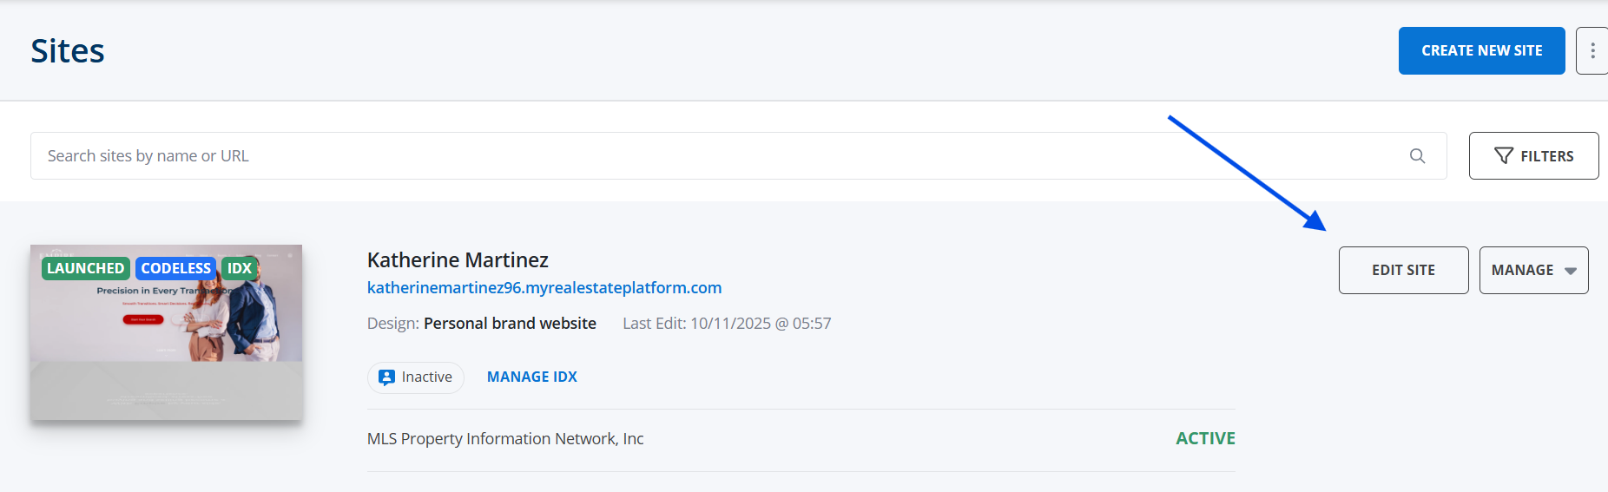
Task: Click the MANAGE IDX link
Action: coord(532,377)
